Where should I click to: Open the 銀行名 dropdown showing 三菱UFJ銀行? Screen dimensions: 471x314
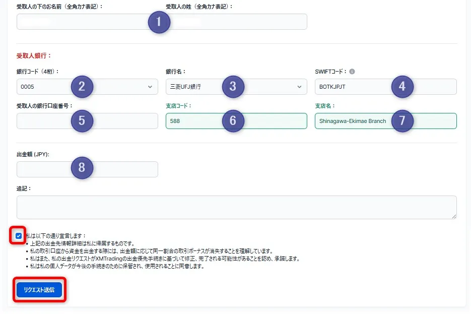(236, 87)
